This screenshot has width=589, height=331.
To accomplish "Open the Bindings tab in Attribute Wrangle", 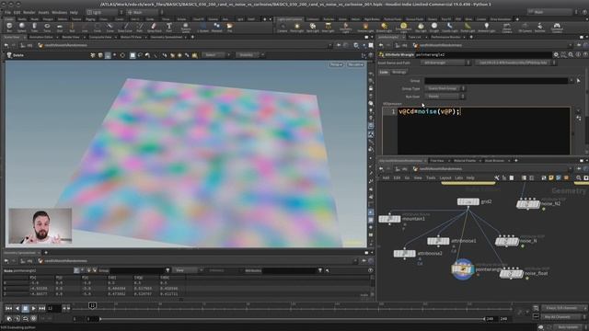I will click(x=398, y=72).
